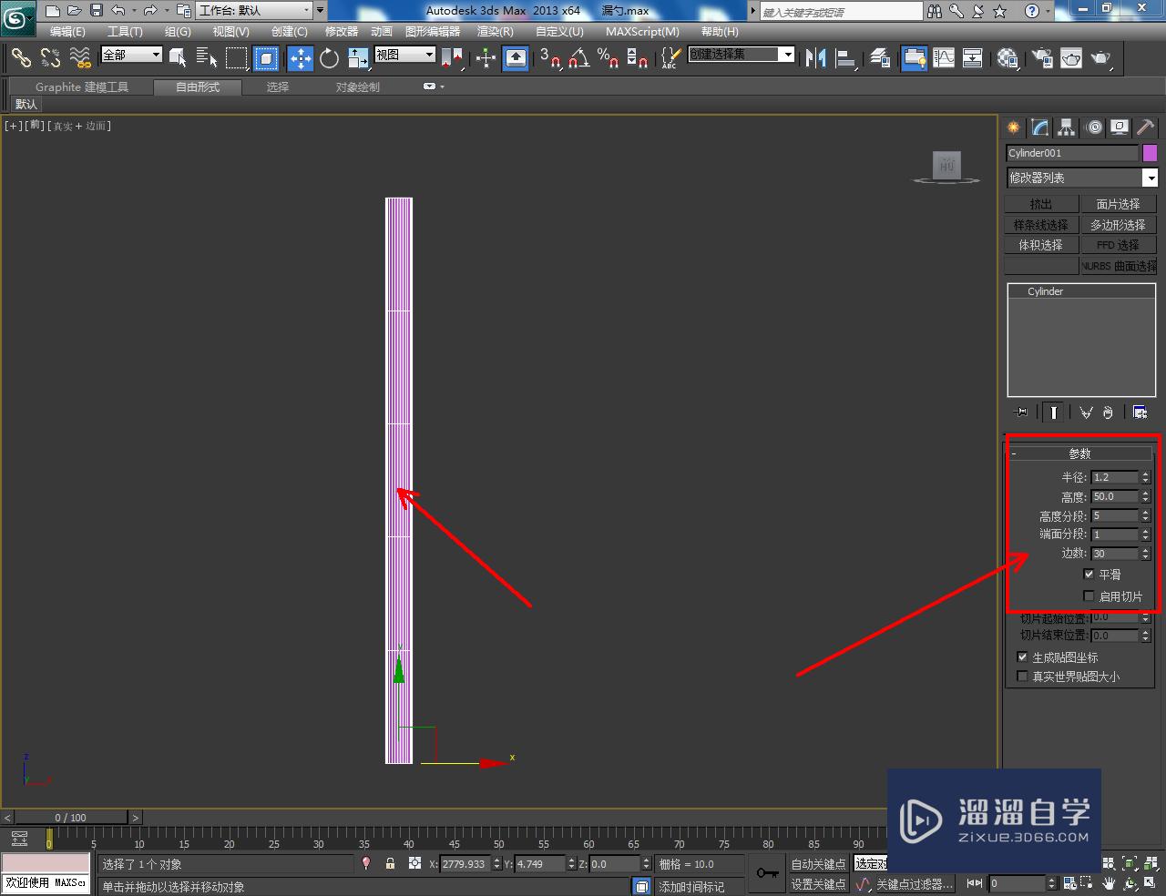
Task: Choose the Rectangular Selection Region tool
Action: pos(237,58)
